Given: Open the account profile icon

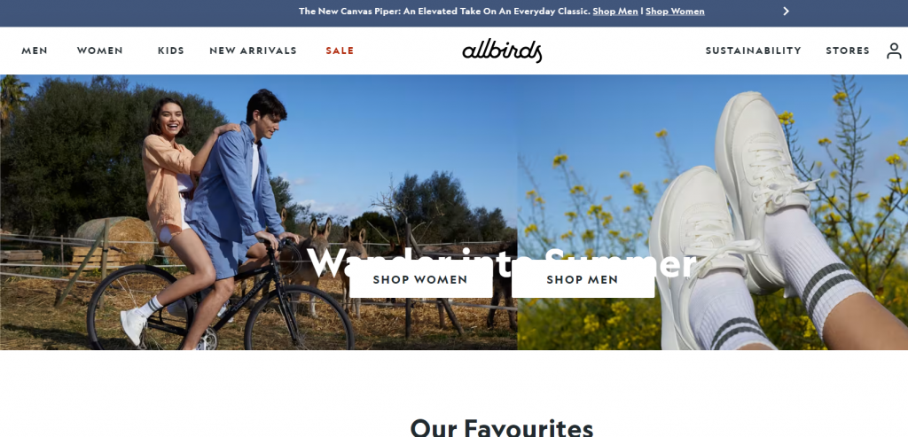Looking at the screenshot, I should coord(894,51).
